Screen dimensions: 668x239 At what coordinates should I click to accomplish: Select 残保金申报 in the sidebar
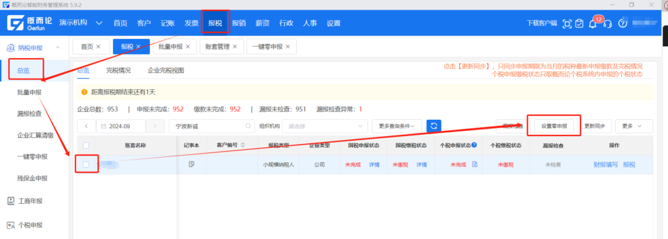pos(33,178)
